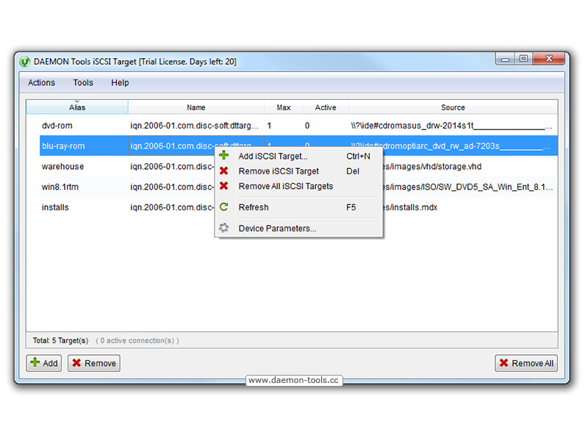Click the red X icon beside Remove All iSCSI Targets

pyautogui.click(x=224, y=186)
